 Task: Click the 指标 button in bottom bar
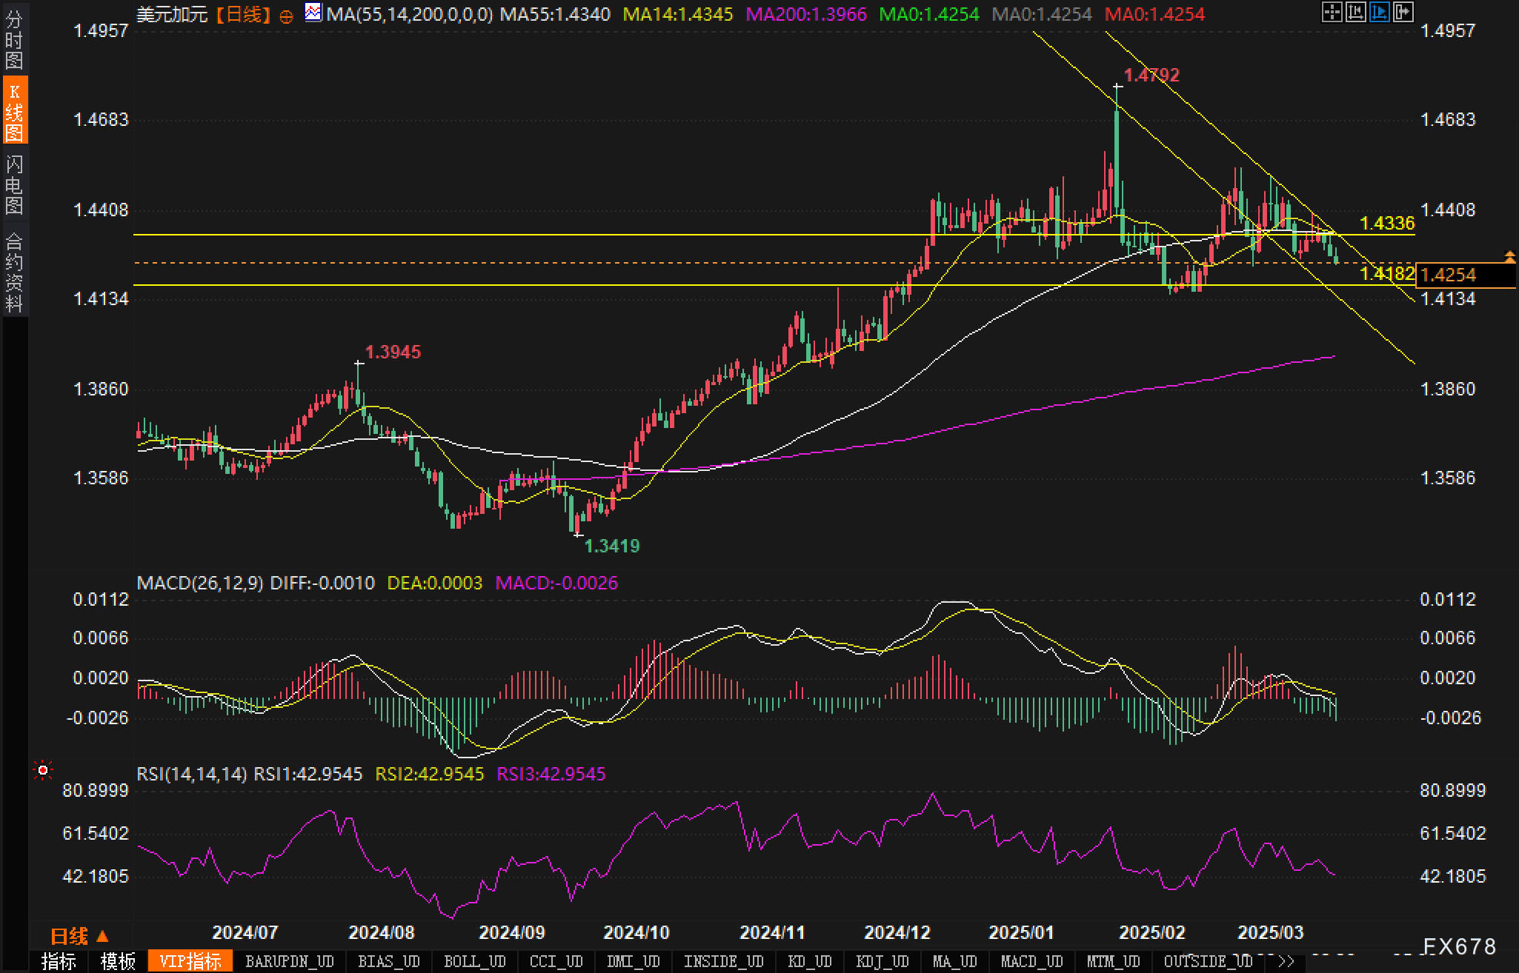pos(59,962)
